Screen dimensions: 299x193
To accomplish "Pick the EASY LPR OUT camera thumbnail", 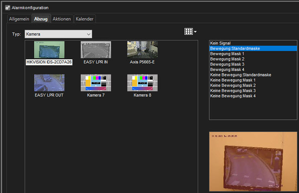I will [49, 83].
